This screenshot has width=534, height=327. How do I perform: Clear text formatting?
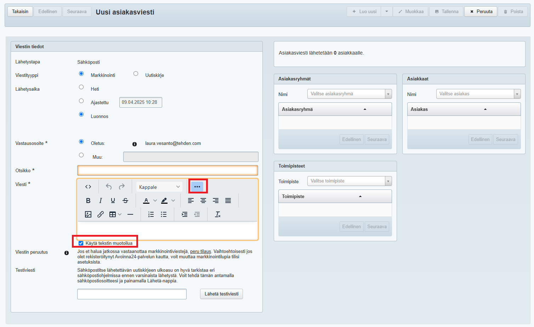click(x=217, y=214)
